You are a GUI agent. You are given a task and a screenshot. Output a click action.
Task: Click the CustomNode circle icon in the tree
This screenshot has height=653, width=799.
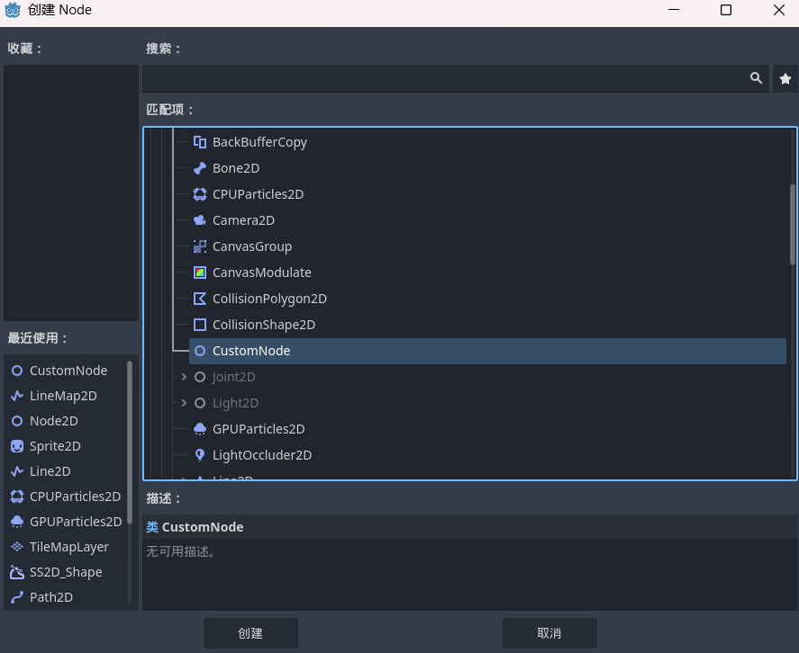tap(200, 351)
